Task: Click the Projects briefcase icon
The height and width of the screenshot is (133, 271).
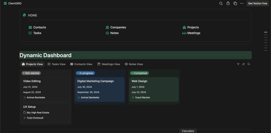Action: pyautogui.click(x=184, y=27)
